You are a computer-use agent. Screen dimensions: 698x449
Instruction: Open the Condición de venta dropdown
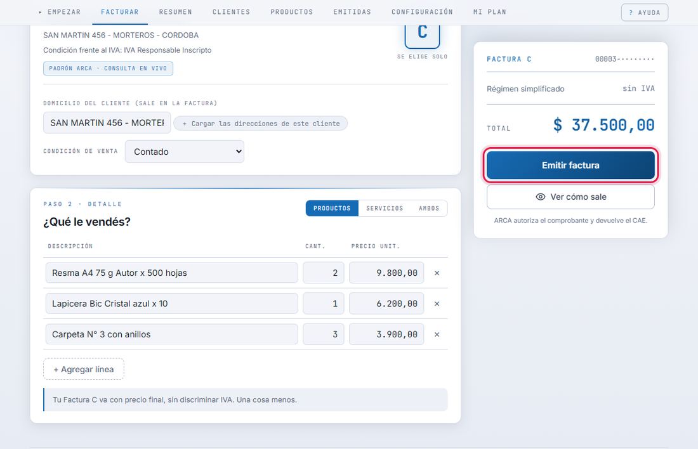tap(184, 152)
